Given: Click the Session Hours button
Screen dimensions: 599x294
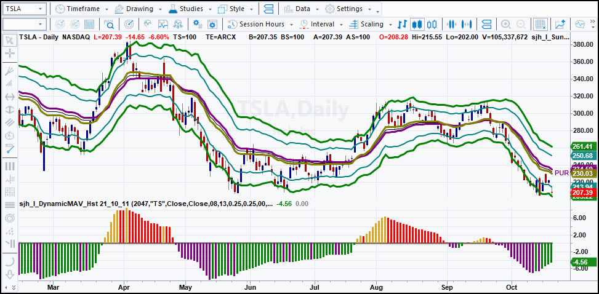Looking at the screenshot, I should [x=256, y=24].
